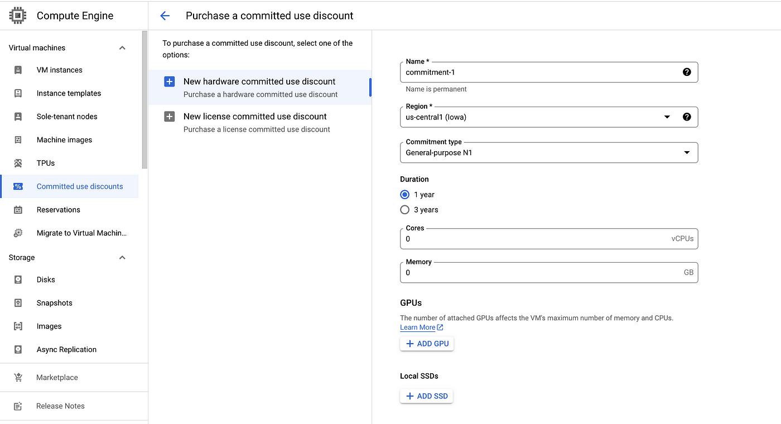Image resolution: width=781 pixels, height=424 pixels.
Task: Open Disks page
Action: 46,280
